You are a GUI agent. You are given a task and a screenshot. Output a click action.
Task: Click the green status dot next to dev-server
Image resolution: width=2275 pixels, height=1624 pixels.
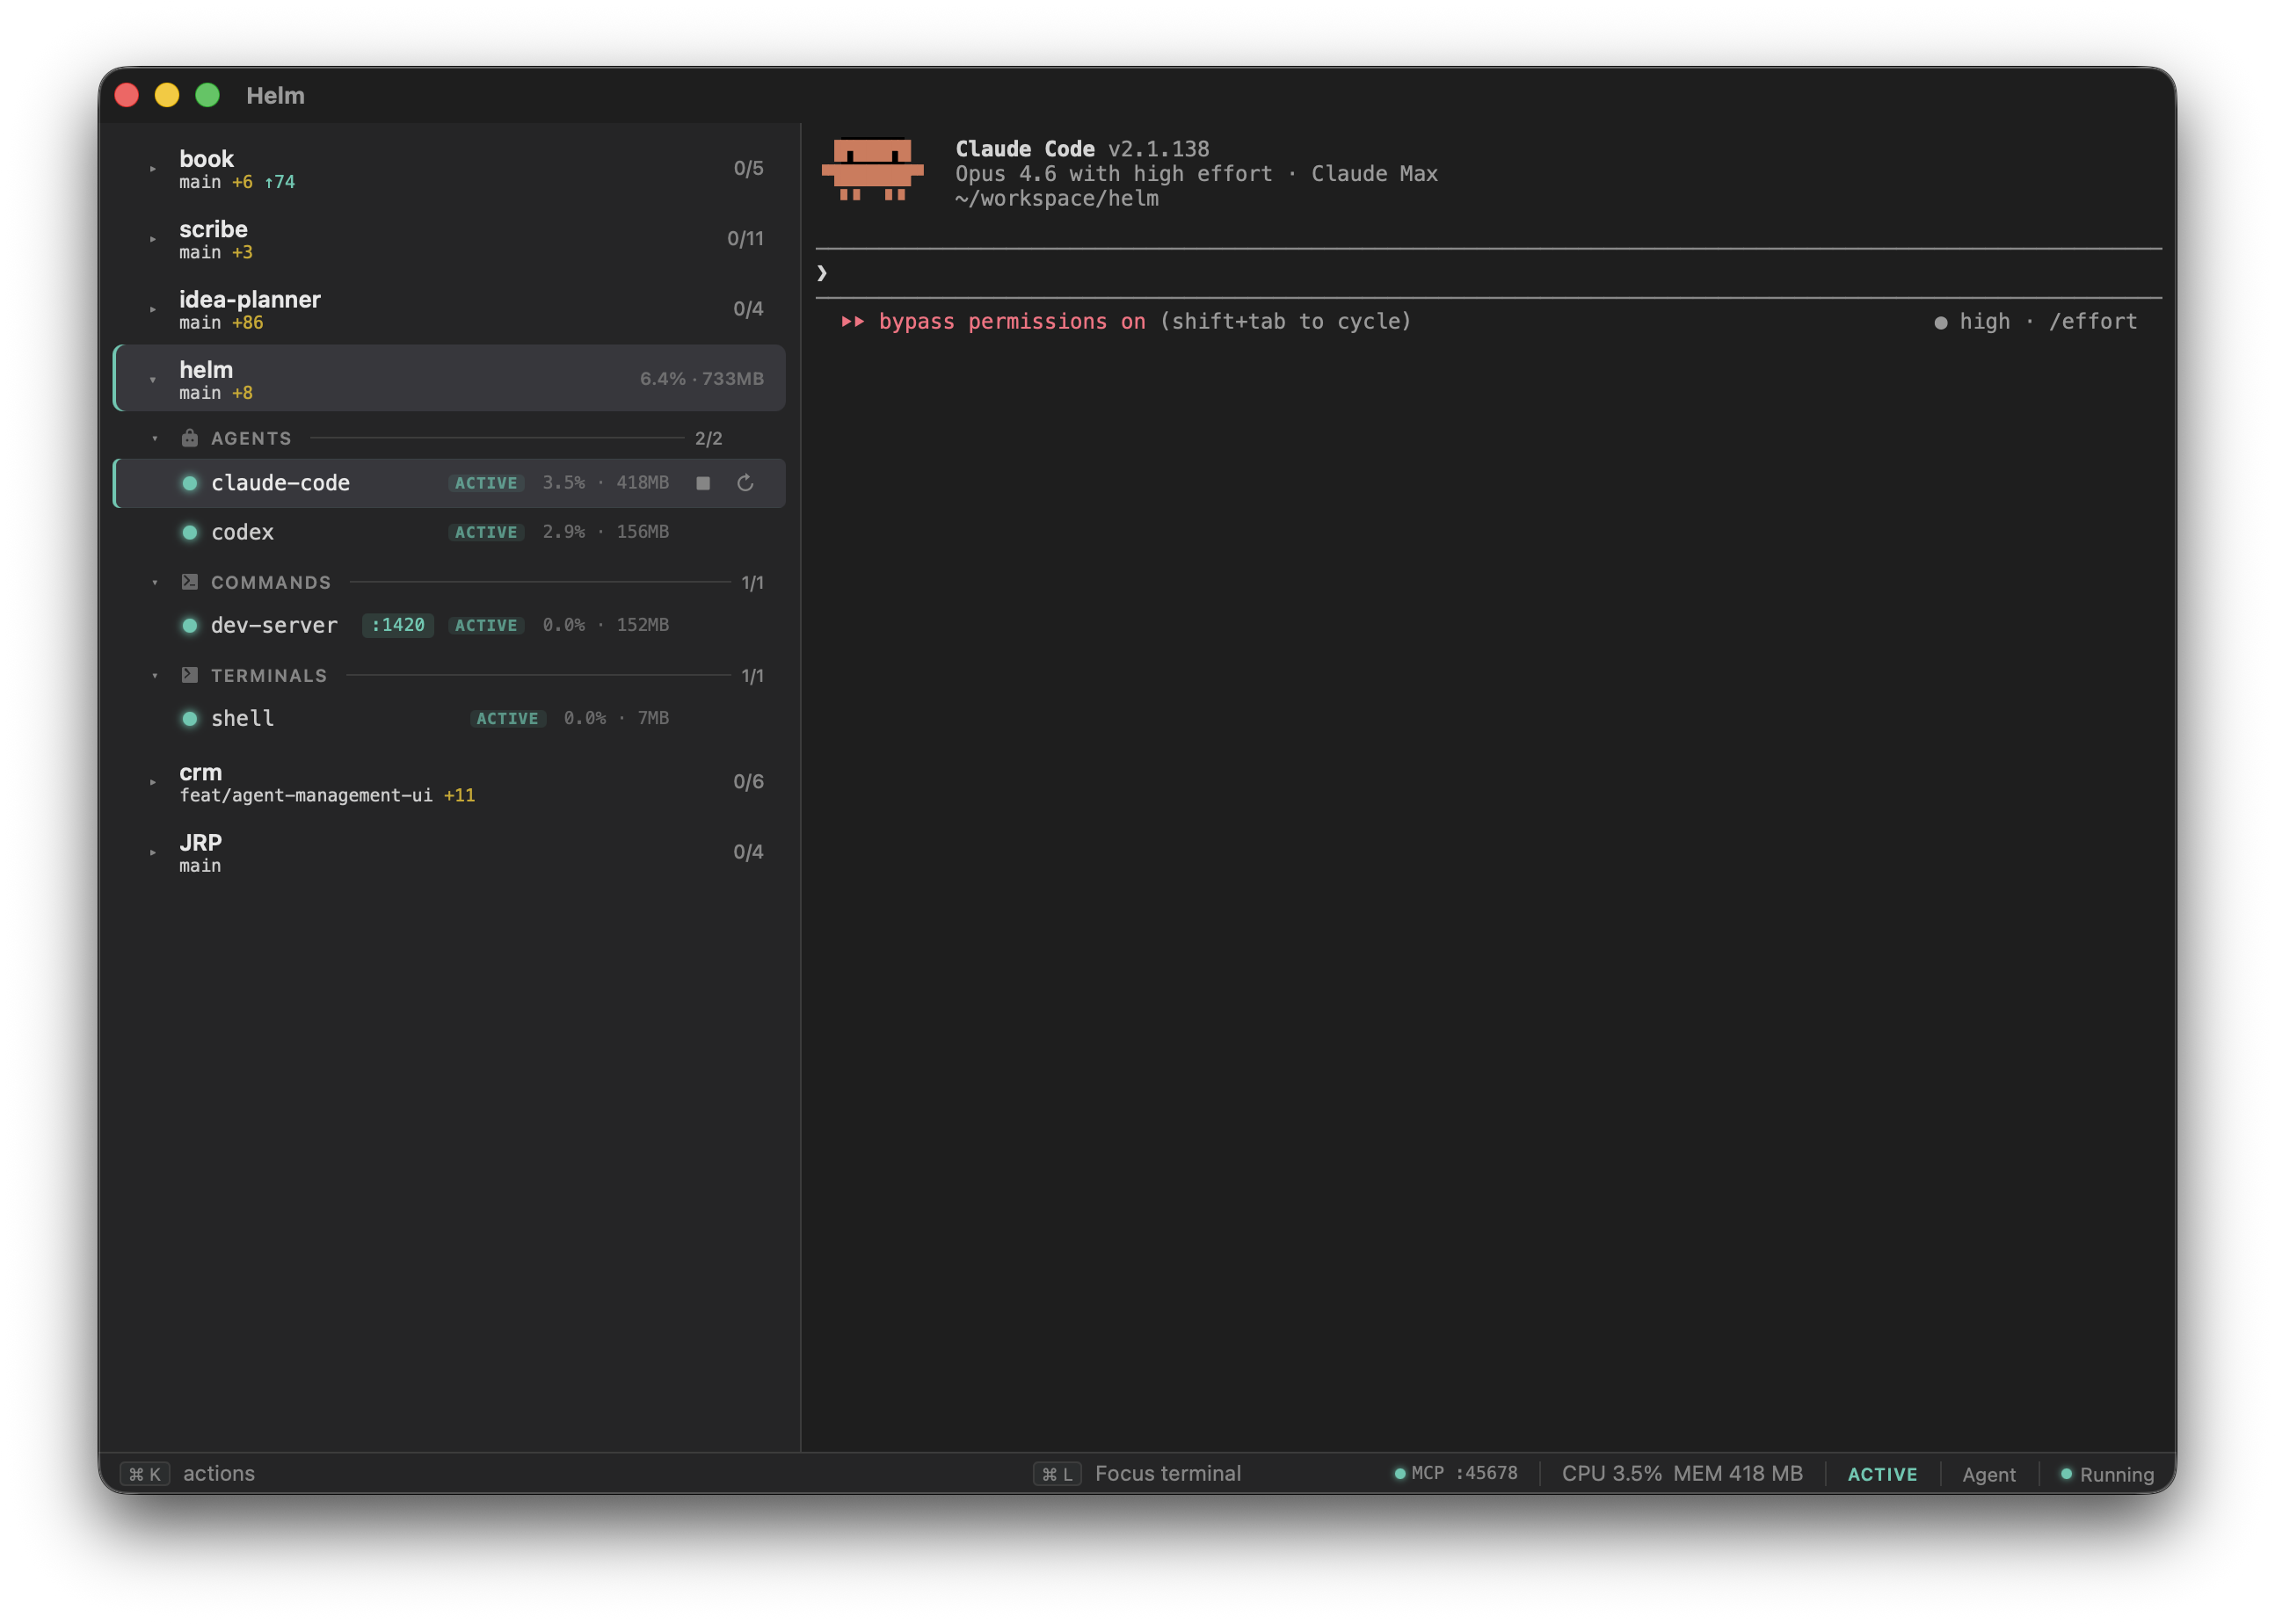(189, 625)
